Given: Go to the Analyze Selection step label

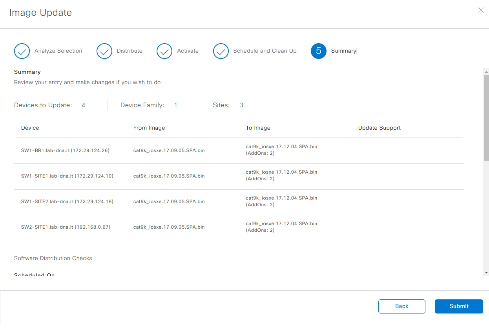Looking at the screenshot, I should pos(58,51).
